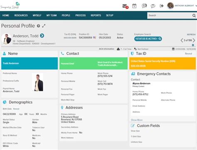
Task: Click the search magnifier icon
Action: click(x=194, y=16)
